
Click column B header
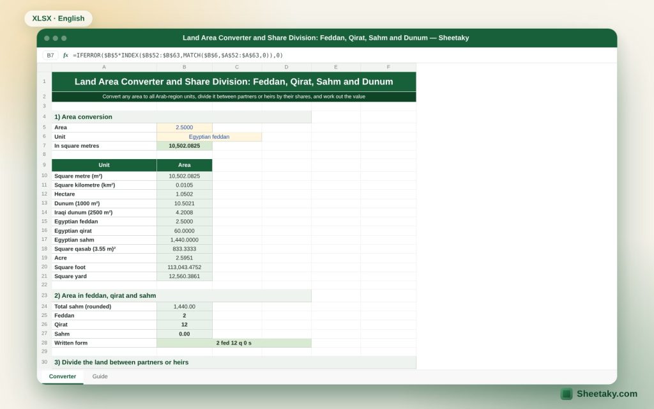click(x=185, y=66)
